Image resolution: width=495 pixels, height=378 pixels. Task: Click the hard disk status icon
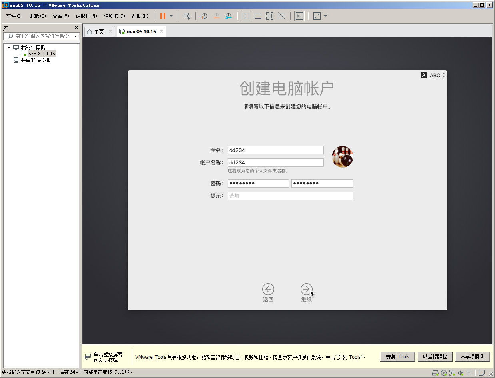click(436, 373)
